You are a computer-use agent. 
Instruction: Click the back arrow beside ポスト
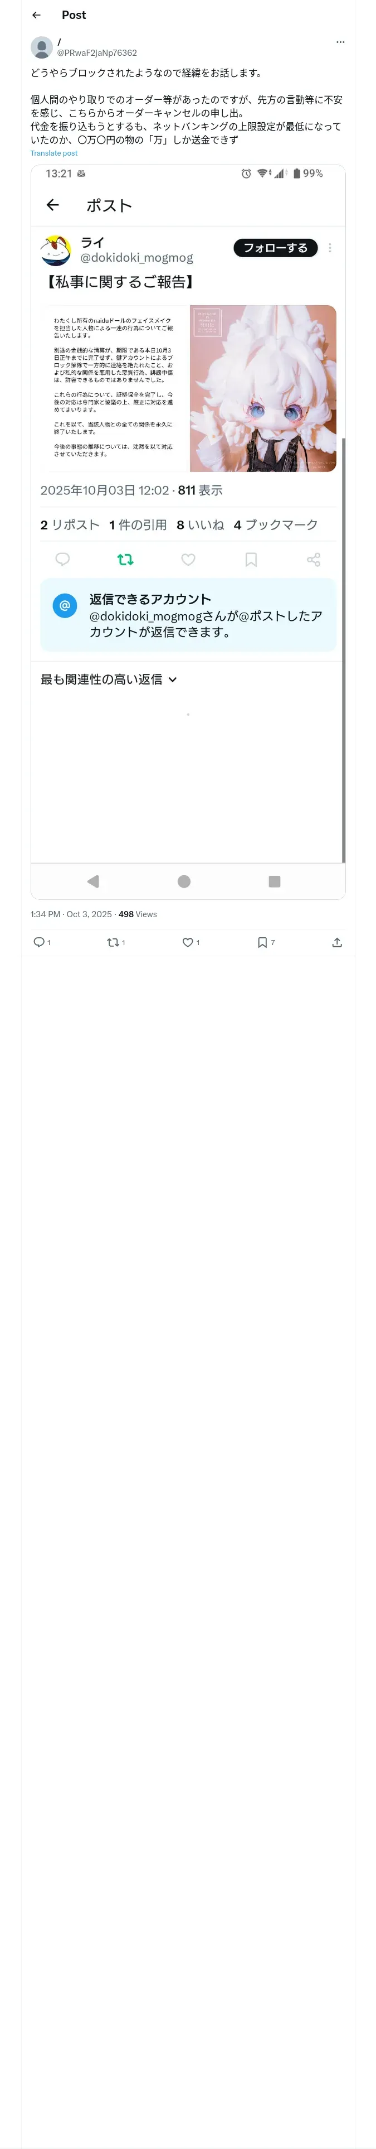coord(52,205)
